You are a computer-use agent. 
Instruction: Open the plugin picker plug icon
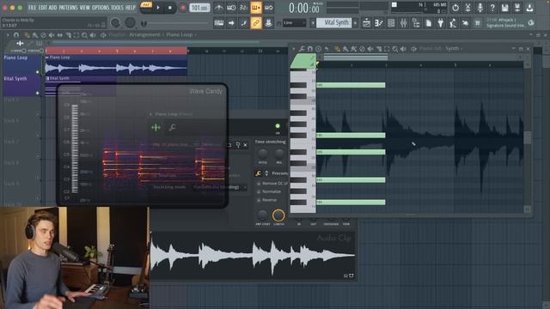pyautogui.click(x=441, y=23)
